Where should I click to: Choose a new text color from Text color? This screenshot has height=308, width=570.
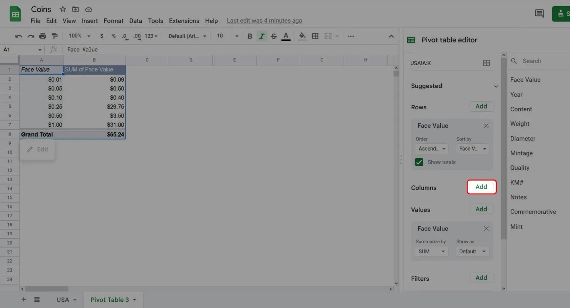(x=286, y=36)
